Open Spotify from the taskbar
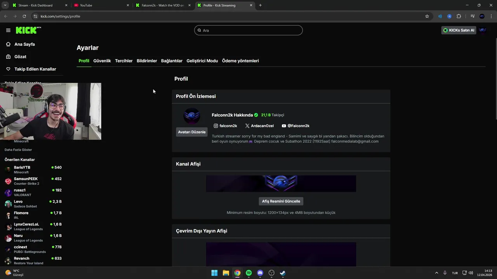 [248, 273]
